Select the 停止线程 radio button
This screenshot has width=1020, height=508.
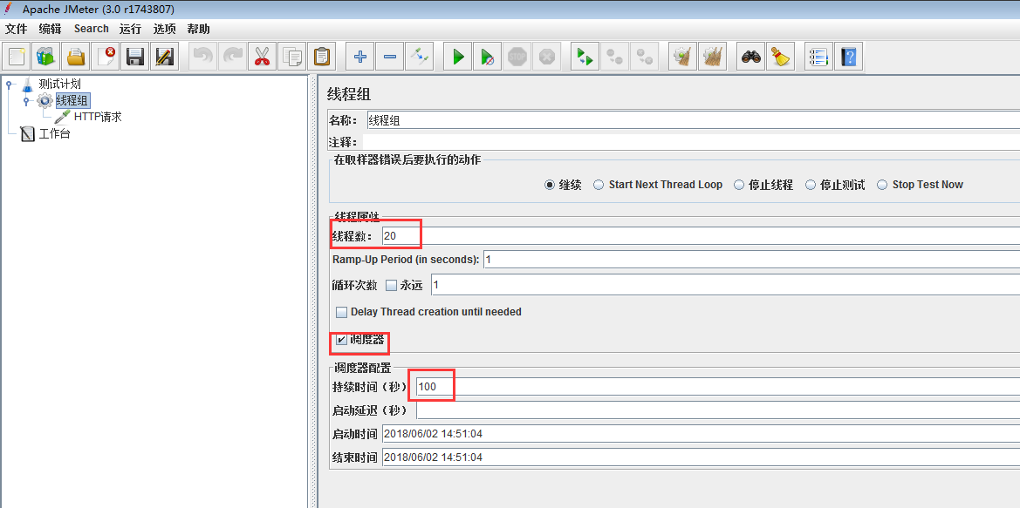[739, 185]
